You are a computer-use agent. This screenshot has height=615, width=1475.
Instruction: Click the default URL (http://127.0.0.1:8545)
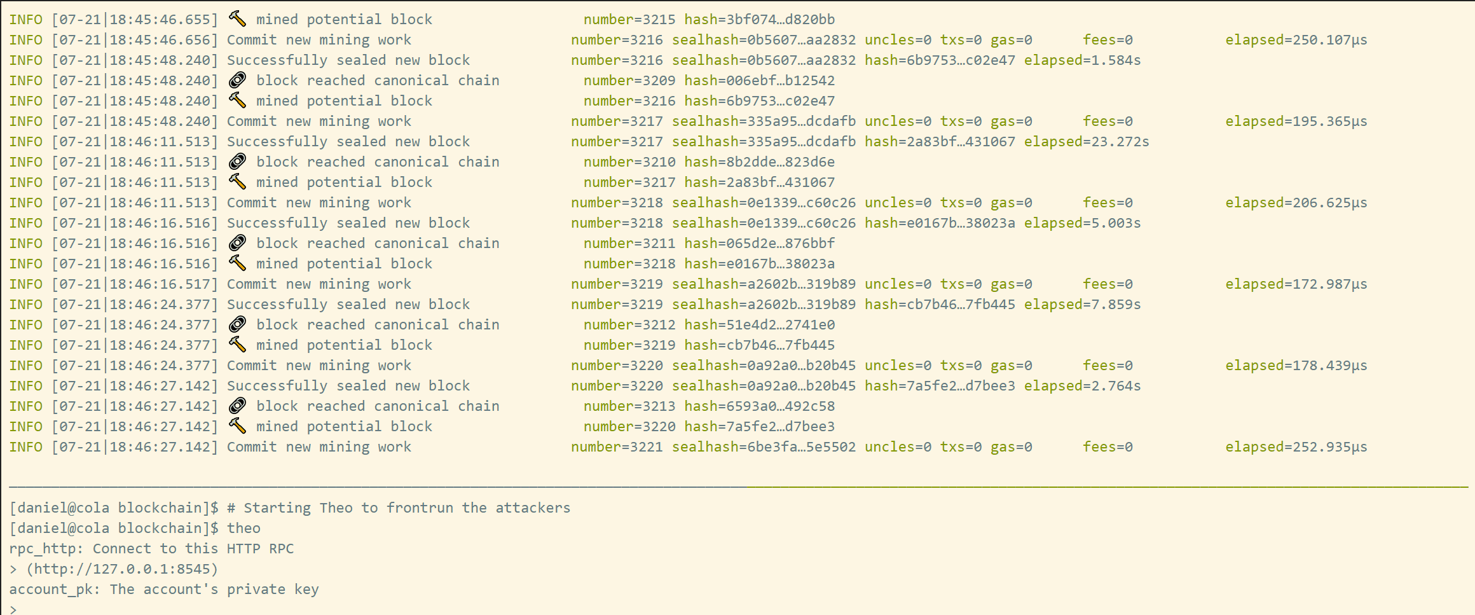pyautogui.click(x=122, y=569)
